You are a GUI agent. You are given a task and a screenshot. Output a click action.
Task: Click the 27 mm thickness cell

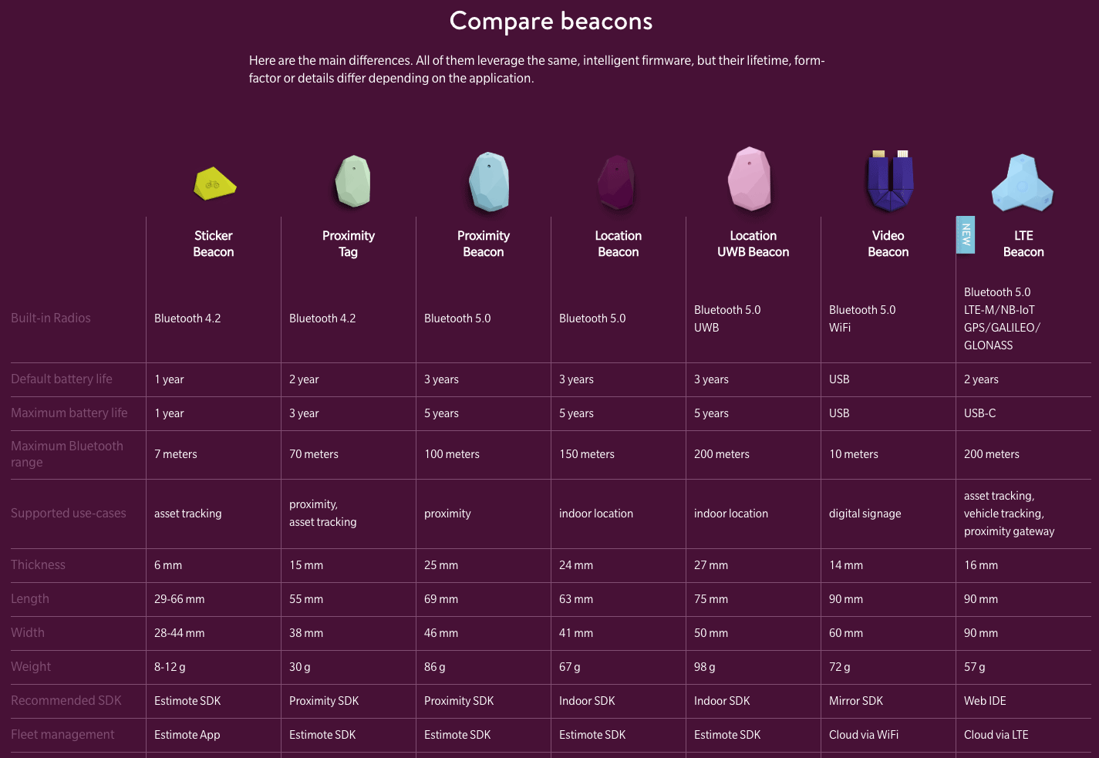(711, 565)
